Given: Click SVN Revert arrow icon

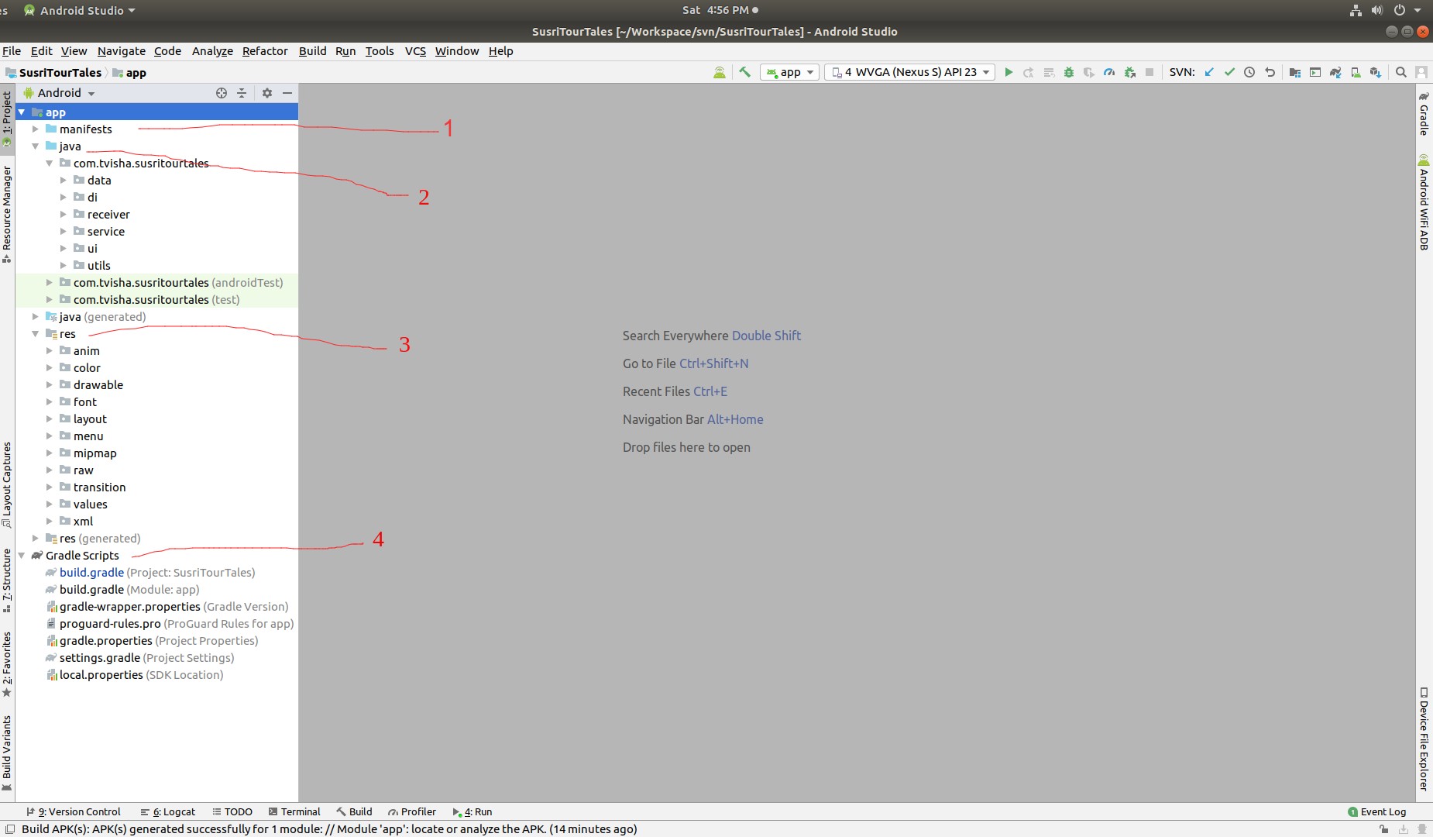Looking at the screenshot, I should click(1270, 72).
